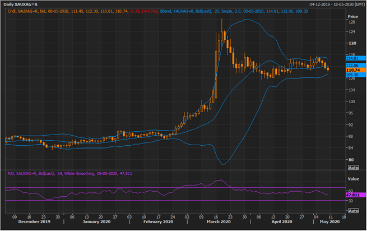This screenshot has height=231, width=367.
Task: Click the January 2020 month label
Action: point(96,221)
